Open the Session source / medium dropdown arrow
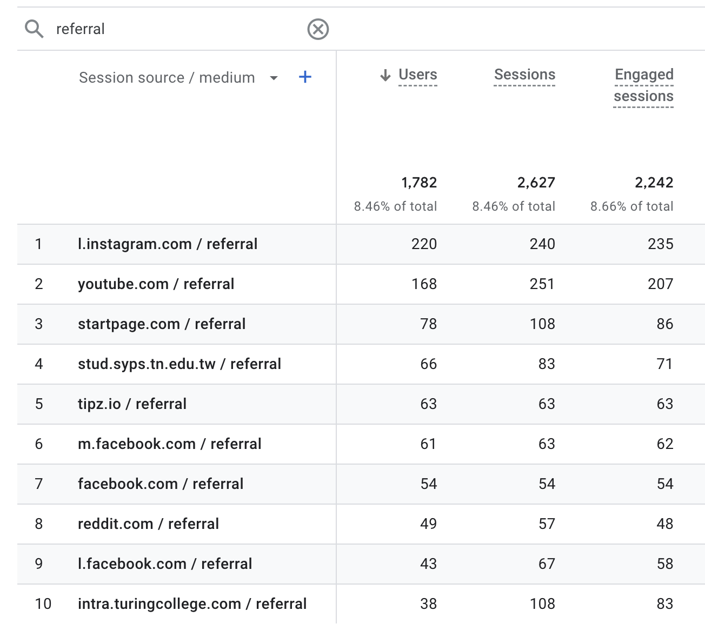This screenshot has height=644, width=705. coord(274,78)
